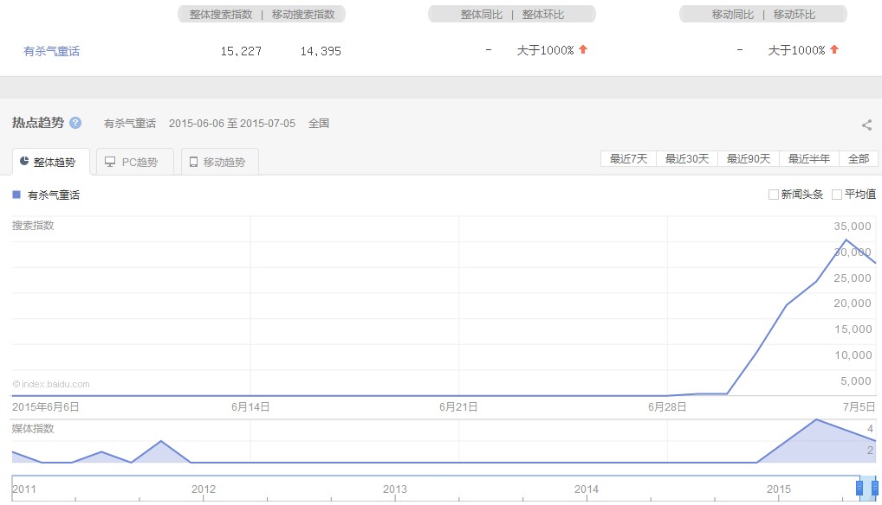Open the 有杀气童话 keyword link

pos(51,51)
